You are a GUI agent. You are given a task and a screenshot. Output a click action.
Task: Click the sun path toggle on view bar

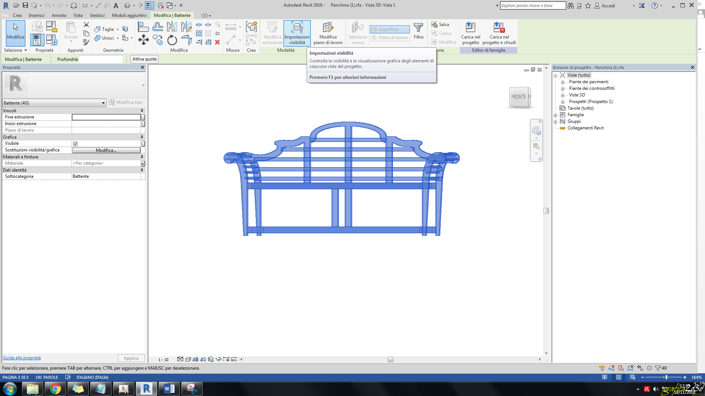196,359
